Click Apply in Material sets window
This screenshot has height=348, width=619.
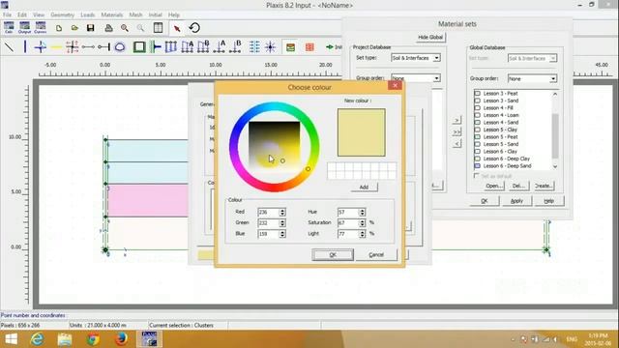pyautogui.click(x=516, y=201)
